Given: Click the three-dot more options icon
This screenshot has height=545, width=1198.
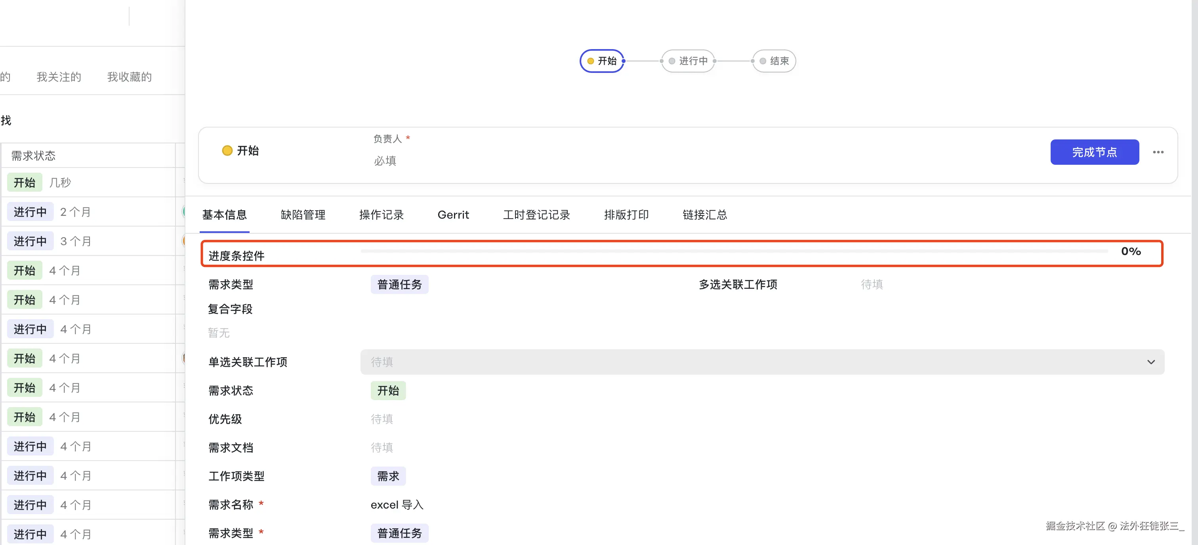Looking at the screenshot, I should (1158, 152).
